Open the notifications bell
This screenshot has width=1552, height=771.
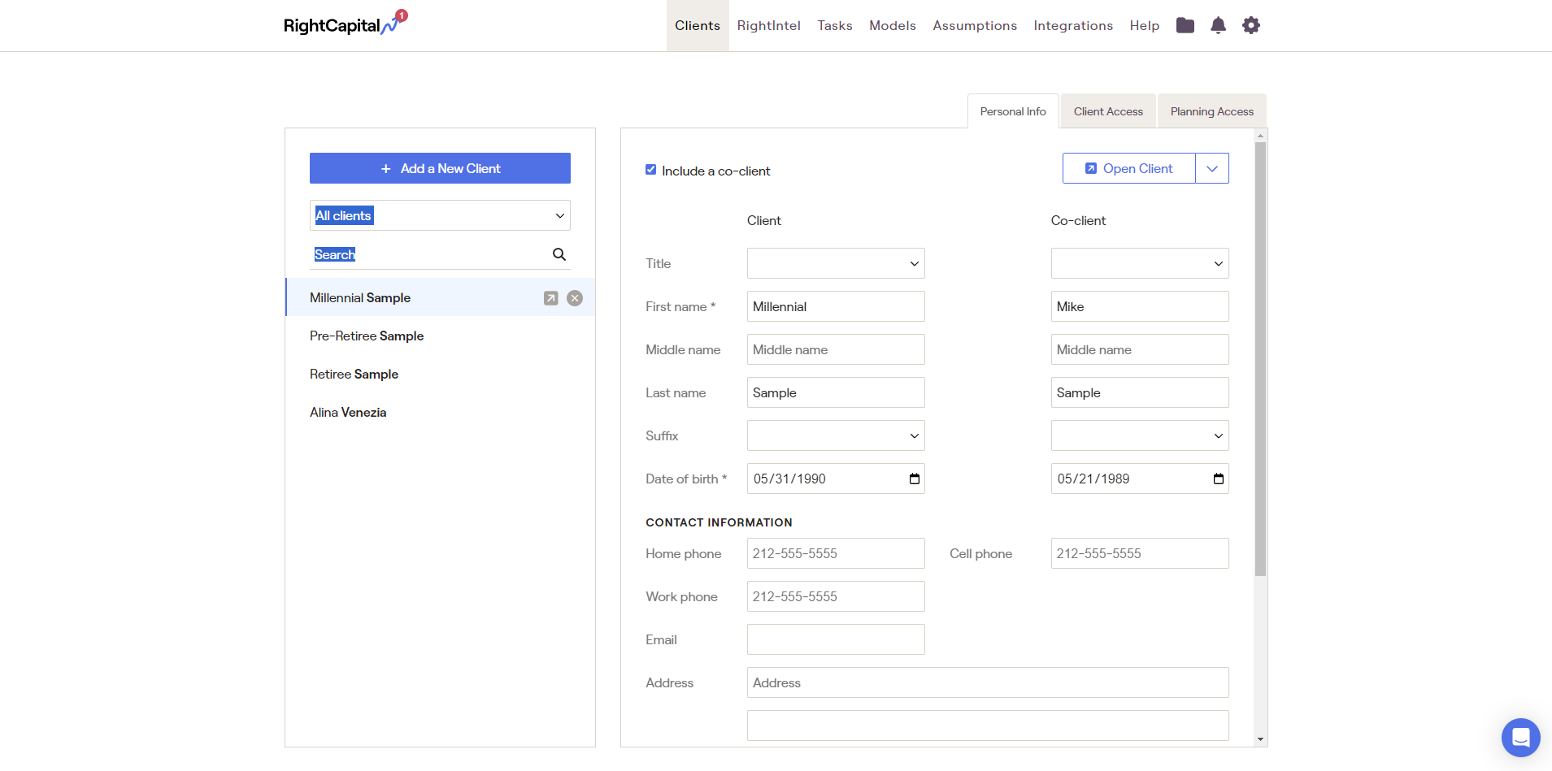pyautogui.click(x=1218, y=25)
